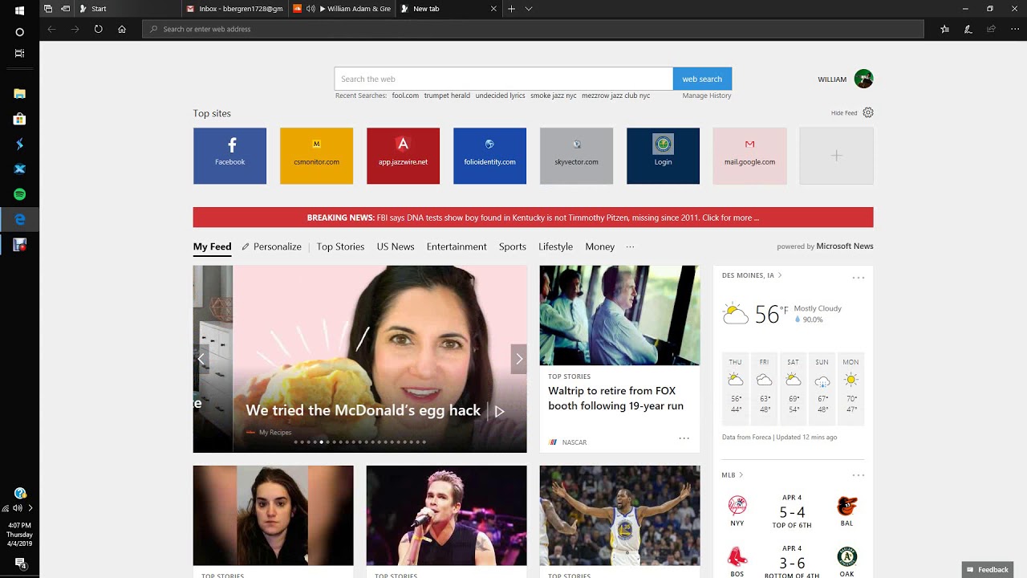
Task: Click the Add notes pen icon
Action: (x=968, y=29)
